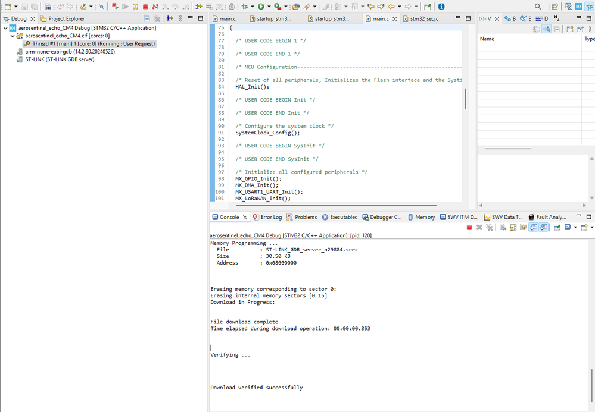The height and width of the screenshot is (412, 595).
Task: Close the active main.c editor tab
Action: click(x=395, y=18)
